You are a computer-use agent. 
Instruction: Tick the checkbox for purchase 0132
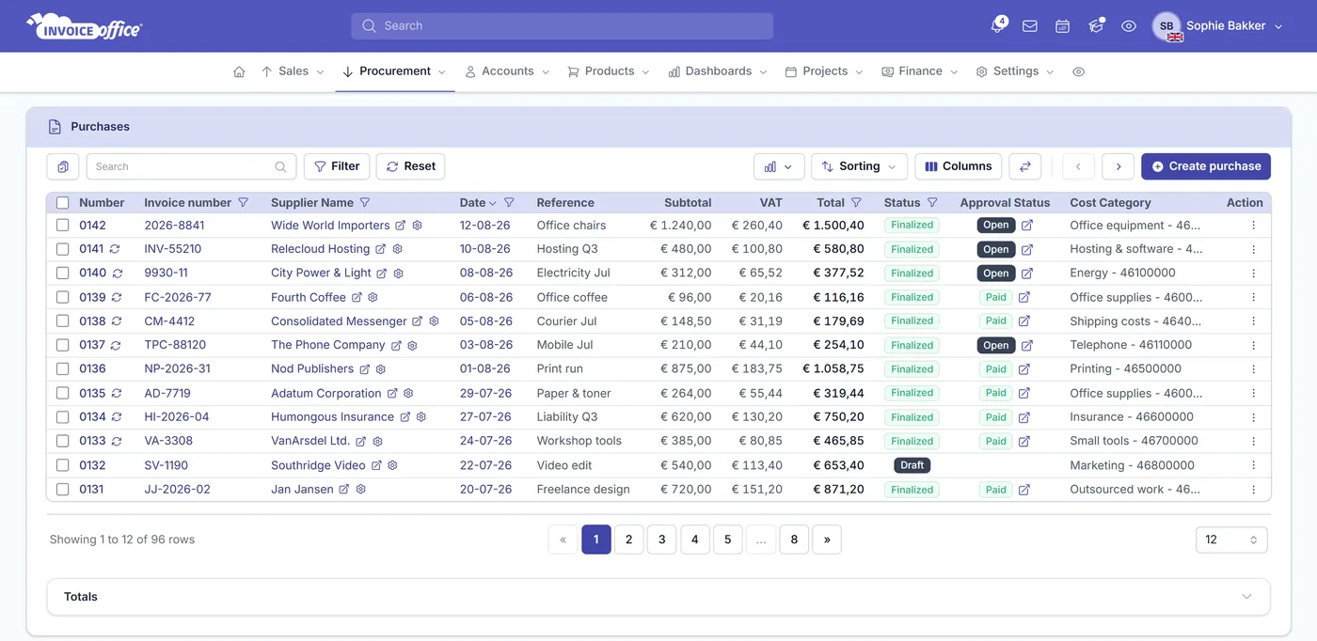(62, 465)
